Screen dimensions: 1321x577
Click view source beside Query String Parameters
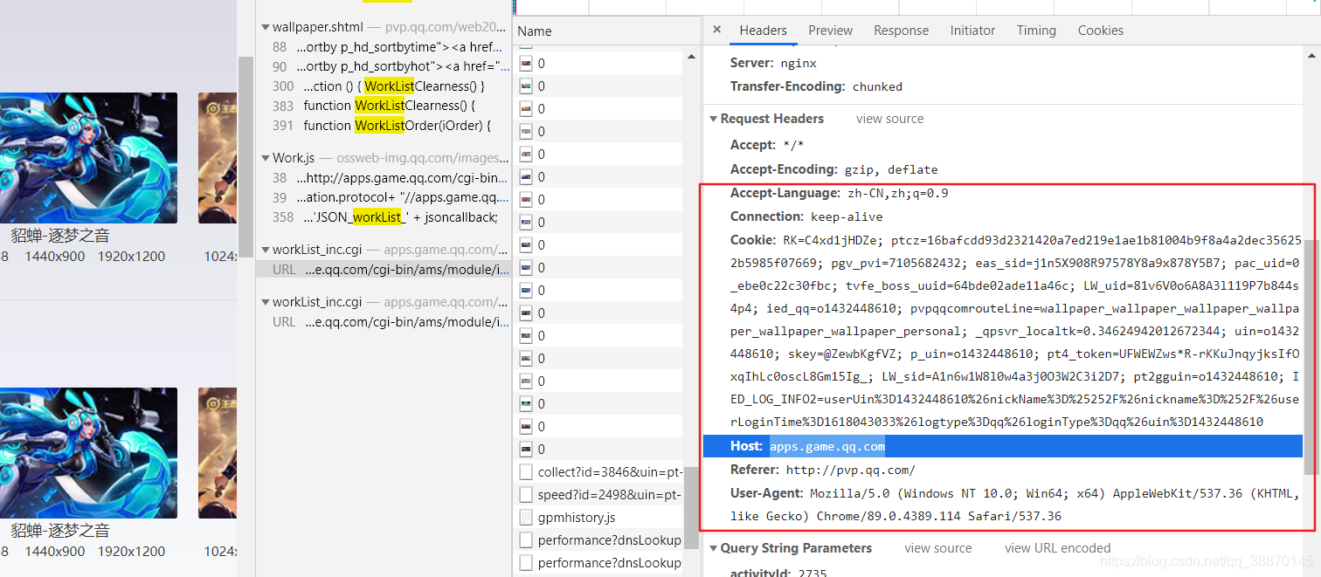point(937,548)
